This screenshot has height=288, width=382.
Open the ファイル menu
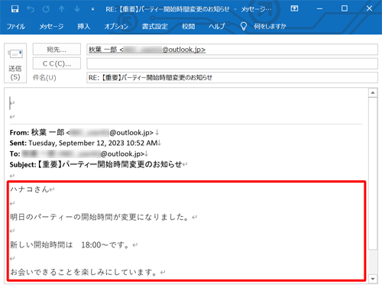[x=16, y=26]
